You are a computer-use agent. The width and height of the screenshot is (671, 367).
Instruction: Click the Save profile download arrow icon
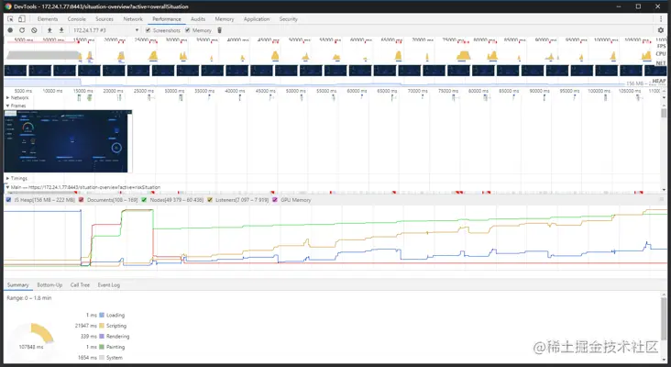61,30
